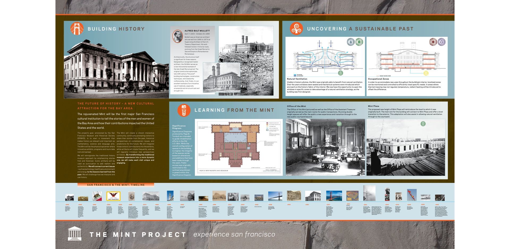Click the orange icon beside Learning From The Mint
Screen dimensions: 510x249
184,110
